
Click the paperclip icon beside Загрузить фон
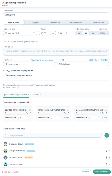coord(18,88)
